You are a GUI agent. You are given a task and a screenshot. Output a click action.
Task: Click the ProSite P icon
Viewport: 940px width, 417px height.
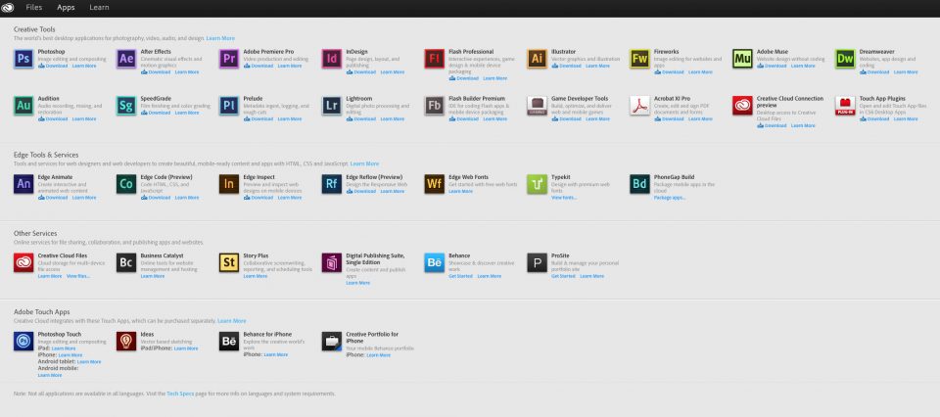click(x=538, y=262)
